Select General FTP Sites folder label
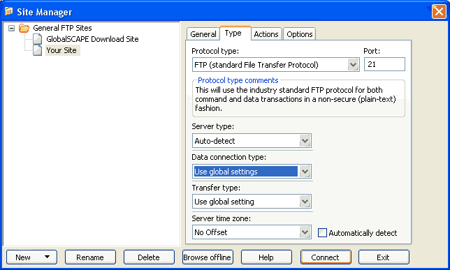Image resolution: width=450 pixels, height=270 pixels. (x=62, y=28)
